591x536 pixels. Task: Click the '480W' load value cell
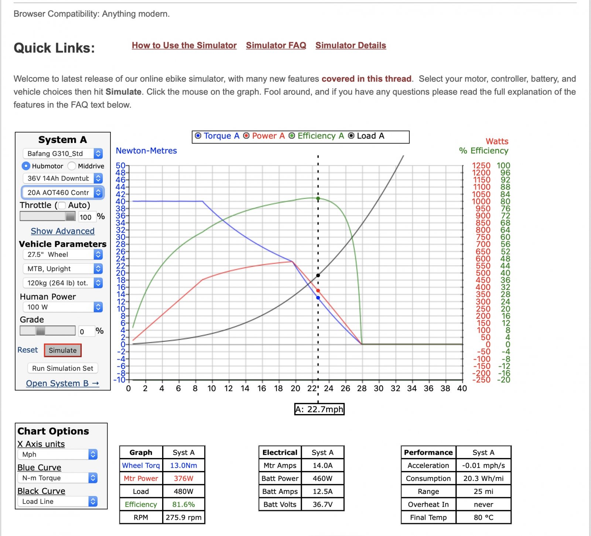coord(184,491)
